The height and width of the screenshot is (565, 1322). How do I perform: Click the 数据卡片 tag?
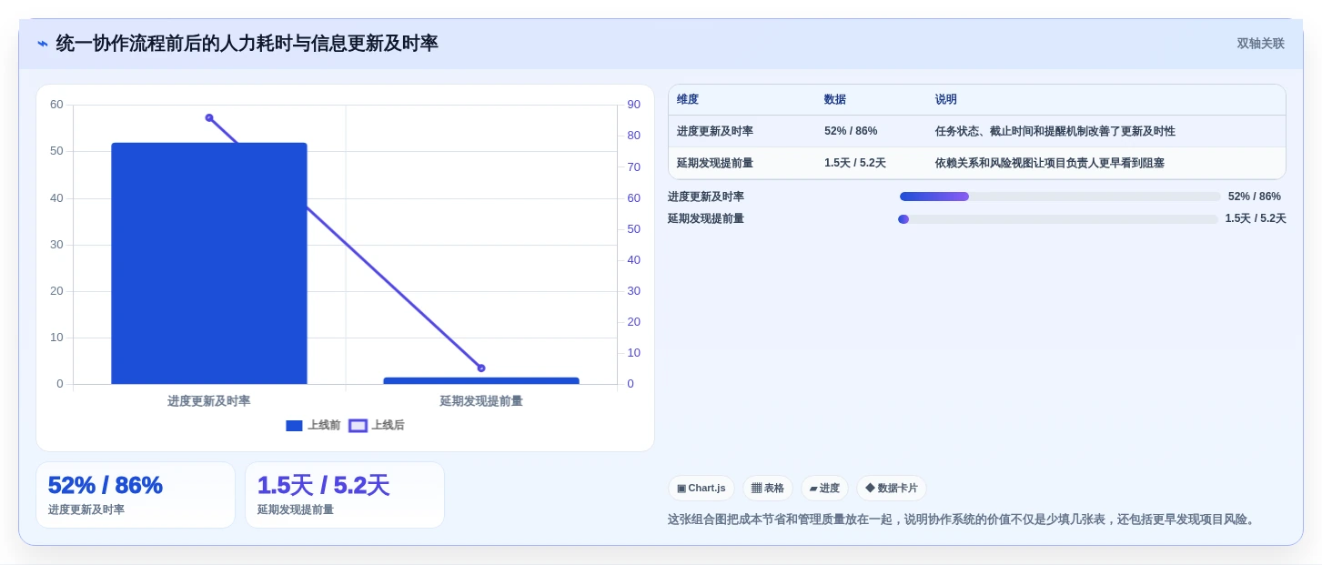(892, 488)
